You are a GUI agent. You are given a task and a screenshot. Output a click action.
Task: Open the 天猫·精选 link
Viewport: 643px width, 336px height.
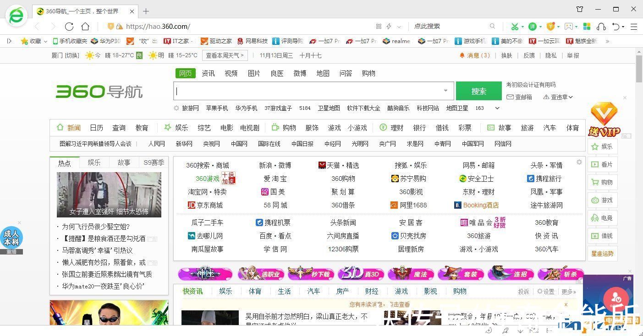[339, 165]
